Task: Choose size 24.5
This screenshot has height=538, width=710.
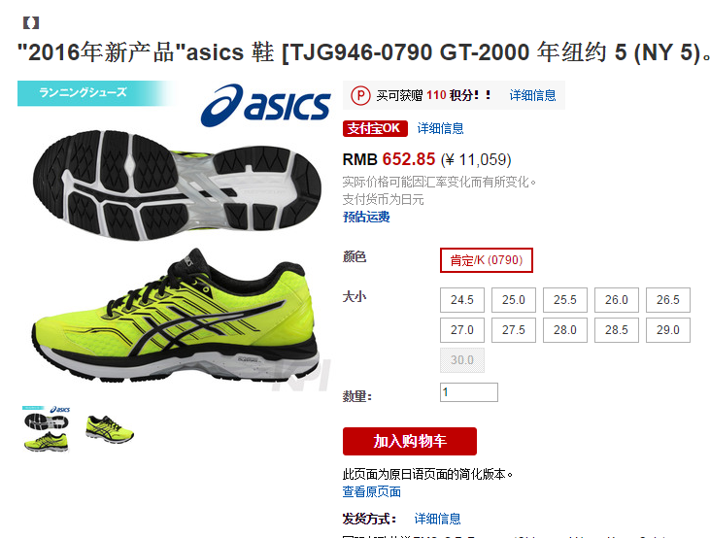Action: (x=462, y=300)
